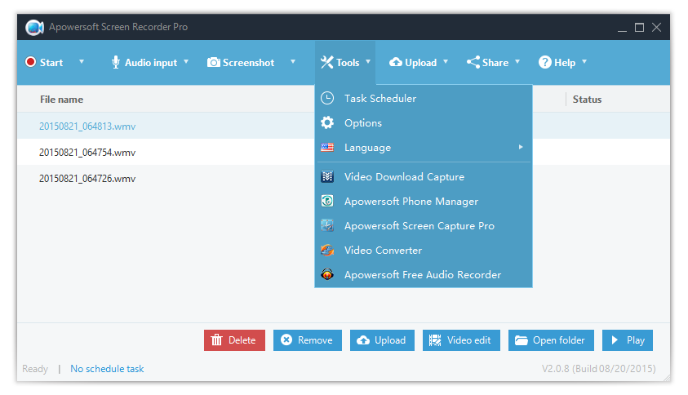Click the Share nodes icon
The height and width of the screenshot is (395, 688).
[473, 62]
